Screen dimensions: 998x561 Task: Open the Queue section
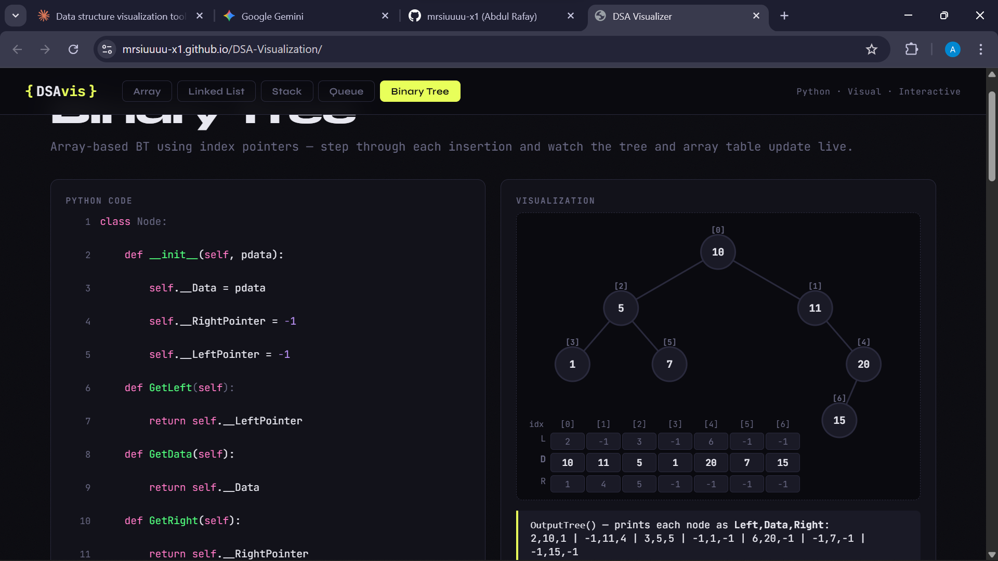pos(346,91)
